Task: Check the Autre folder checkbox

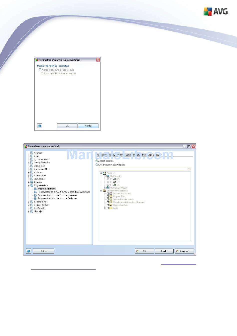Action: coord(108,208)
